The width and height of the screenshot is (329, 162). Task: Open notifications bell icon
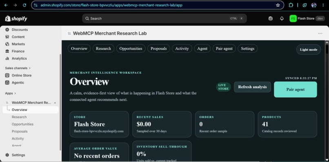tap(282, 18)
